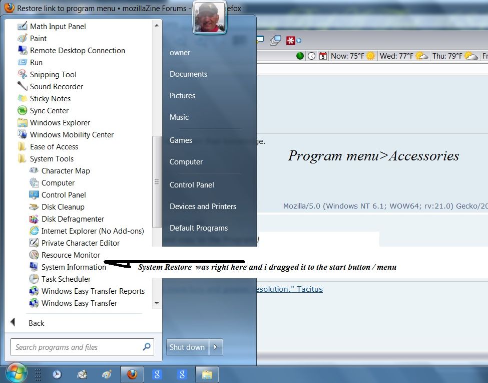Click the red asterisk icon in Firefox toolbar
The height and width of the screenshot is (383, 488).
(290, 41)
